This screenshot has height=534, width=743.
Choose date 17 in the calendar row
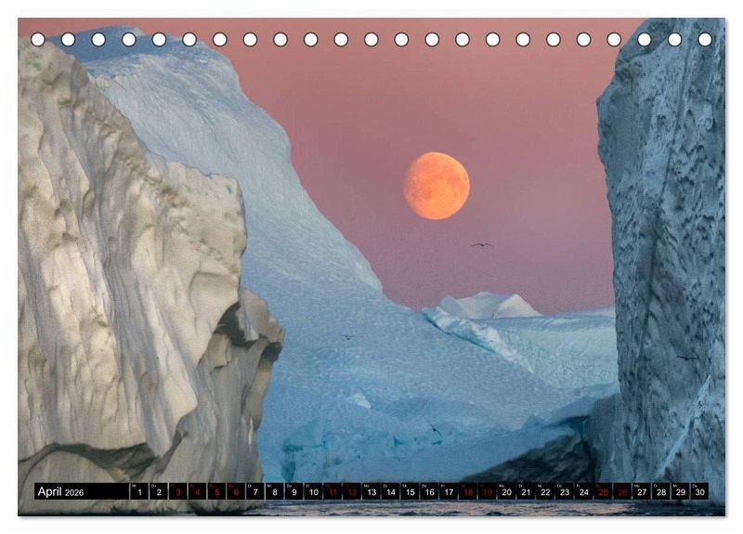click(449, 492)
